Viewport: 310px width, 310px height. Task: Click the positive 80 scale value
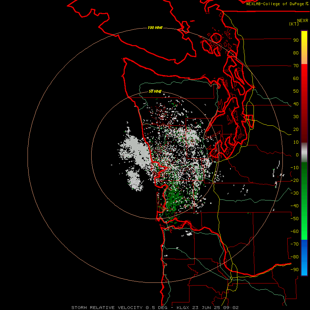(296, 53)
